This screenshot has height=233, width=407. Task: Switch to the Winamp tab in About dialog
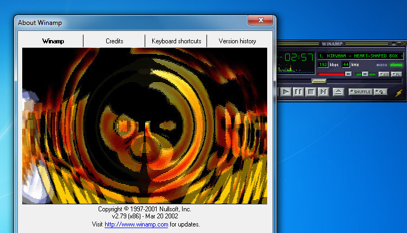coord(53,41)
